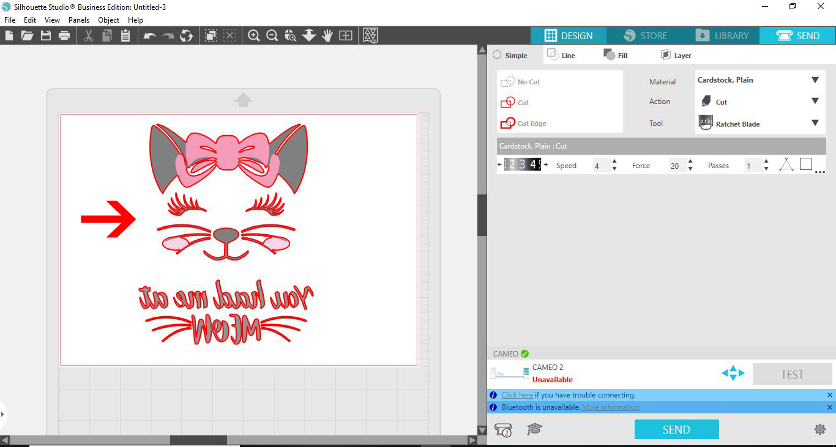Open tutorials via the graduation cap icon
The width and height of the screenshot is (836, 447).
535,429
